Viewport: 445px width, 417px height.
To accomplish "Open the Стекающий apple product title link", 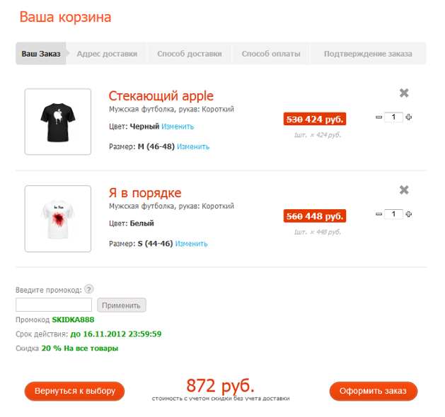I will pyautogui.click(x=161, y=96).
